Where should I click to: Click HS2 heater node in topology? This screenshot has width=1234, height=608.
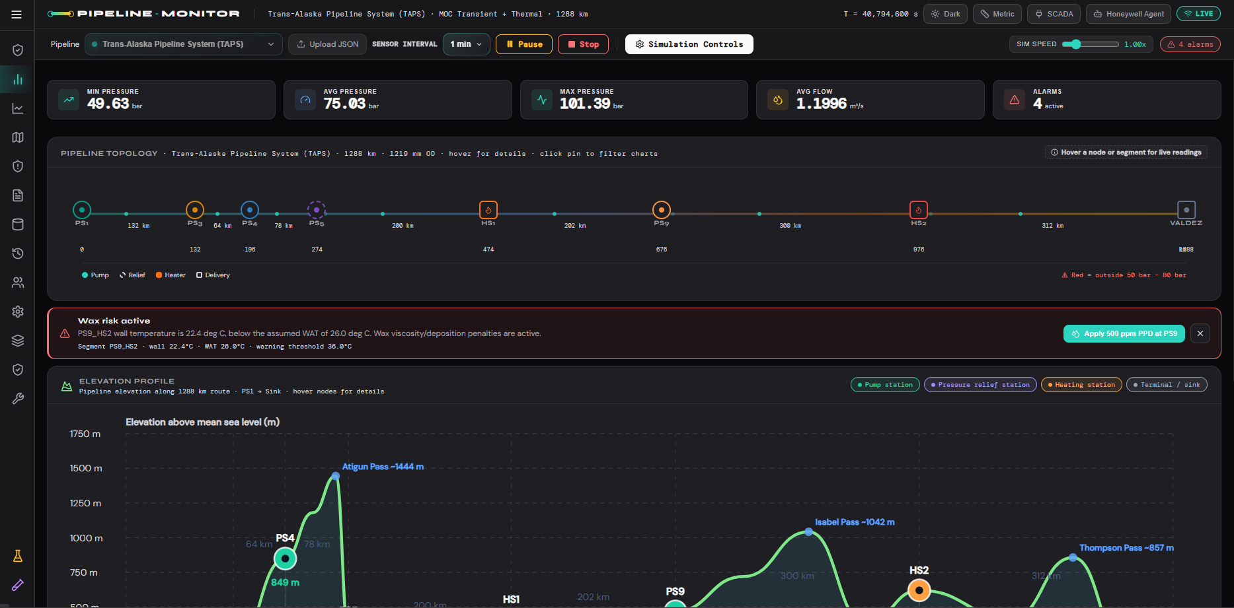click(919, 210)
